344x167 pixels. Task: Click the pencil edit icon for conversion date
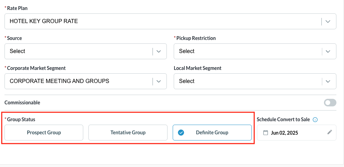[x=329, y=132]
